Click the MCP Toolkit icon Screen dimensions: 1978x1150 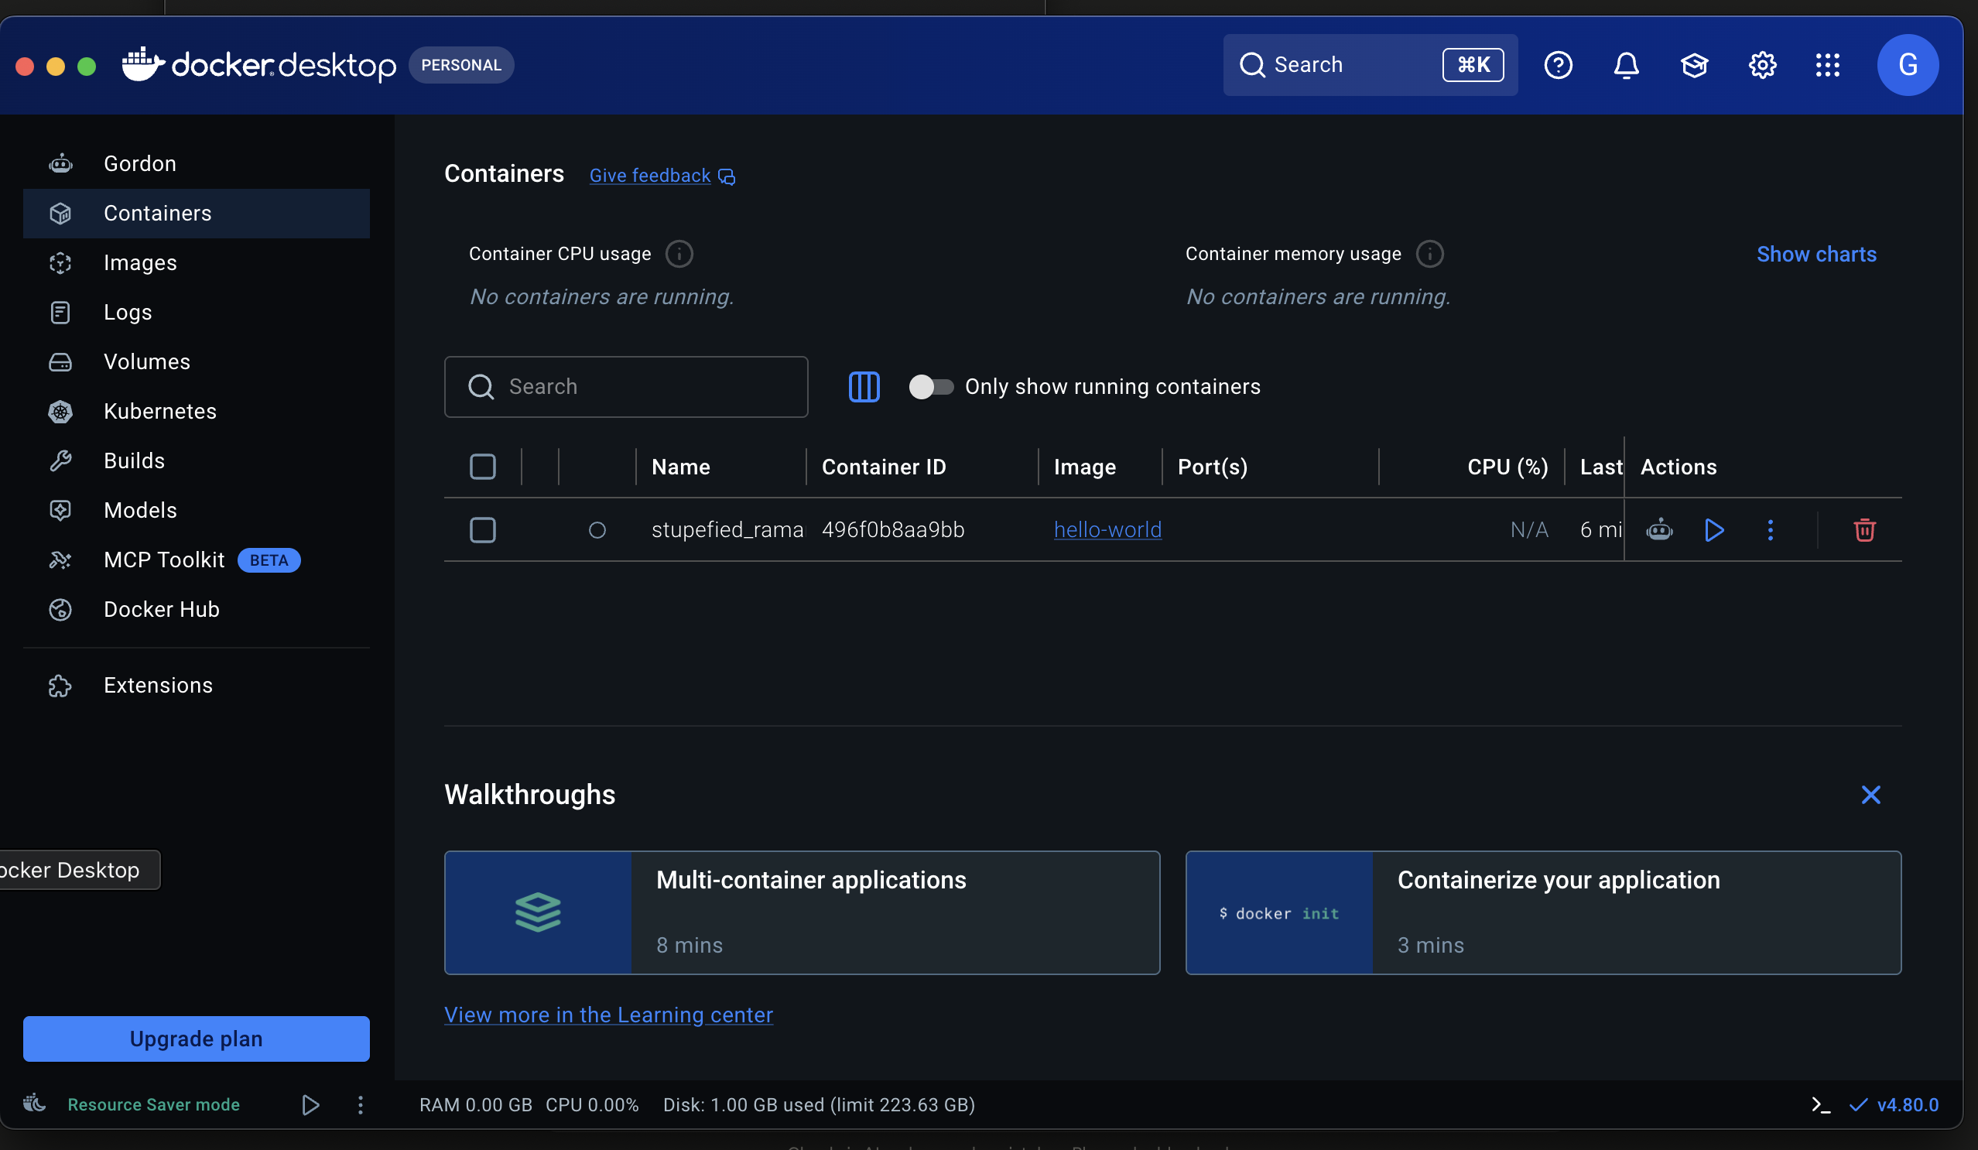click(x=60, y=560)
